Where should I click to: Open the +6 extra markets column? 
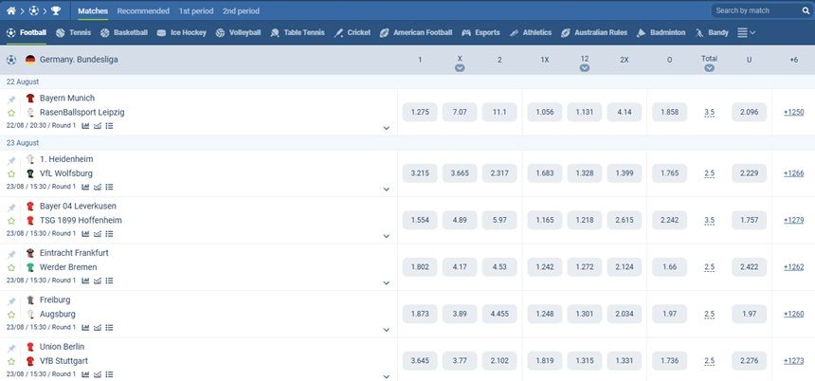(x=793, y=60)
